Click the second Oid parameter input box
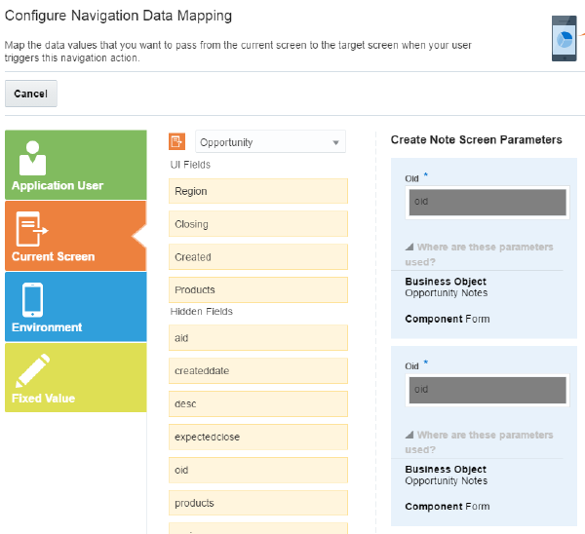 coord(486,390)
